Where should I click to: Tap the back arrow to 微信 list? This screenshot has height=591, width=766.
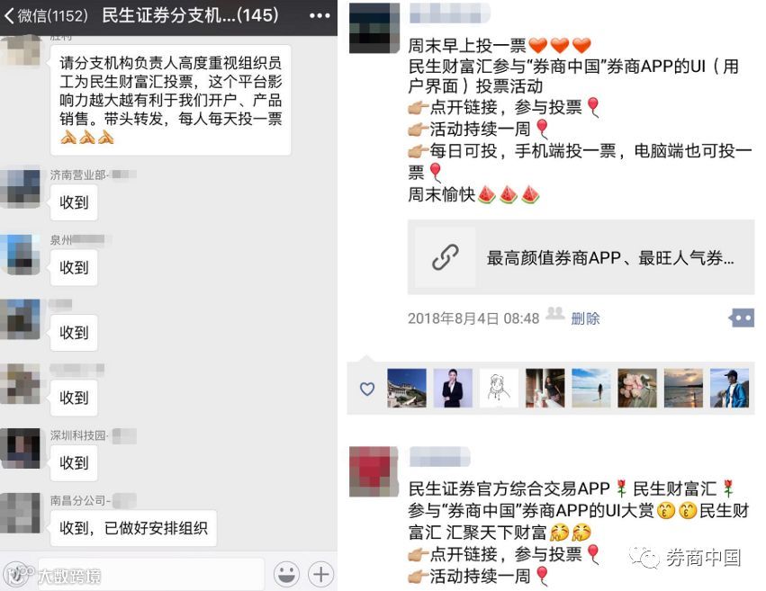10,15
